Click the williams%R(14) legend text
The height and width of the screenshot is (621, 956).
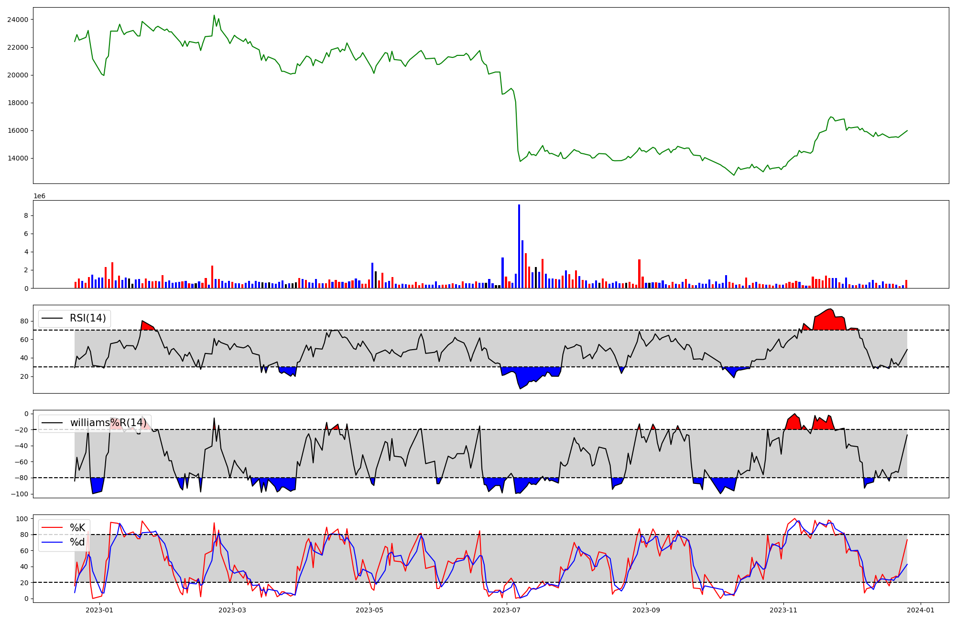pos(108,423)
